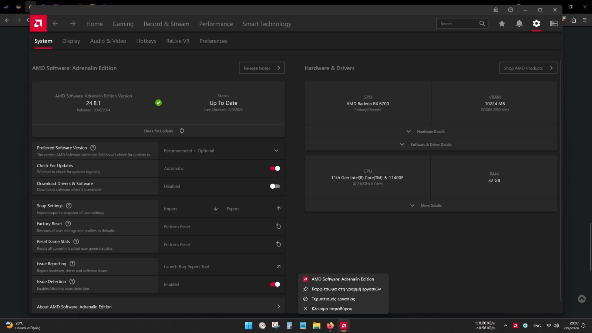Show help for Preferred Software Version
Screen dimensions: 592x333
coord(93,148)
